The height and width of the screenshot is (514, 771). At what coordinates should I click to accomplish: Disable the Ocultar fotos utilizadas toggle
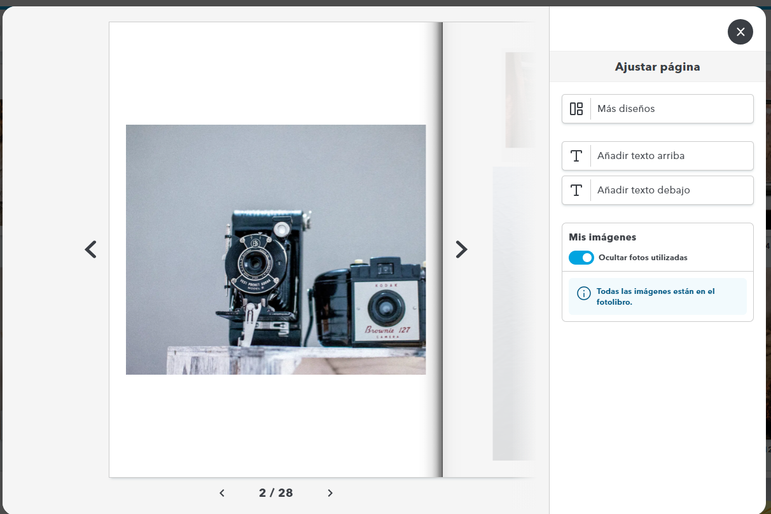click(x=581, y=258)
